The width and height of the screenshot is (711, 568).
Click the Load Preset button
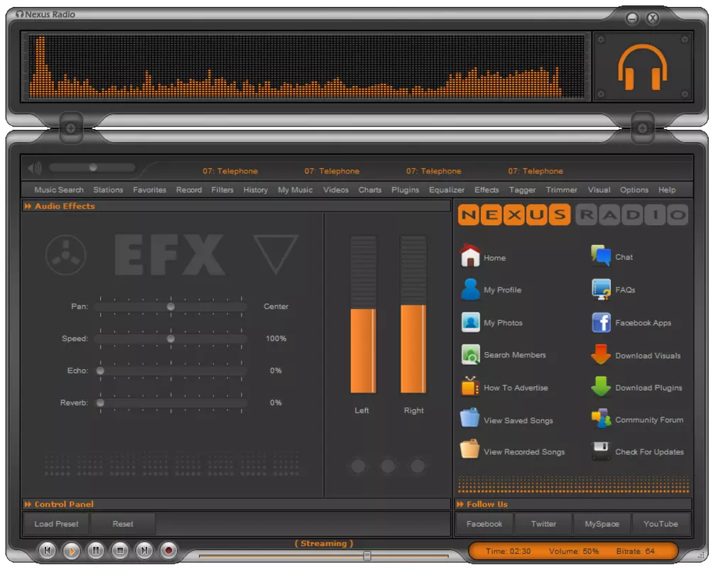coord(56,524)
